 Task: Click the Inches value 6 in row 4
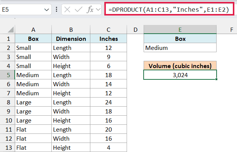click(x=108, y=66)
